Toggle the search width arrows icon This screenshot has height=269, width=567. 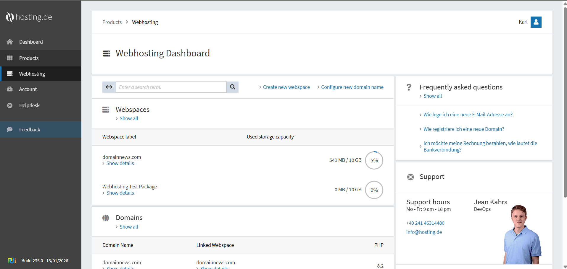click(x=109, y=87)
